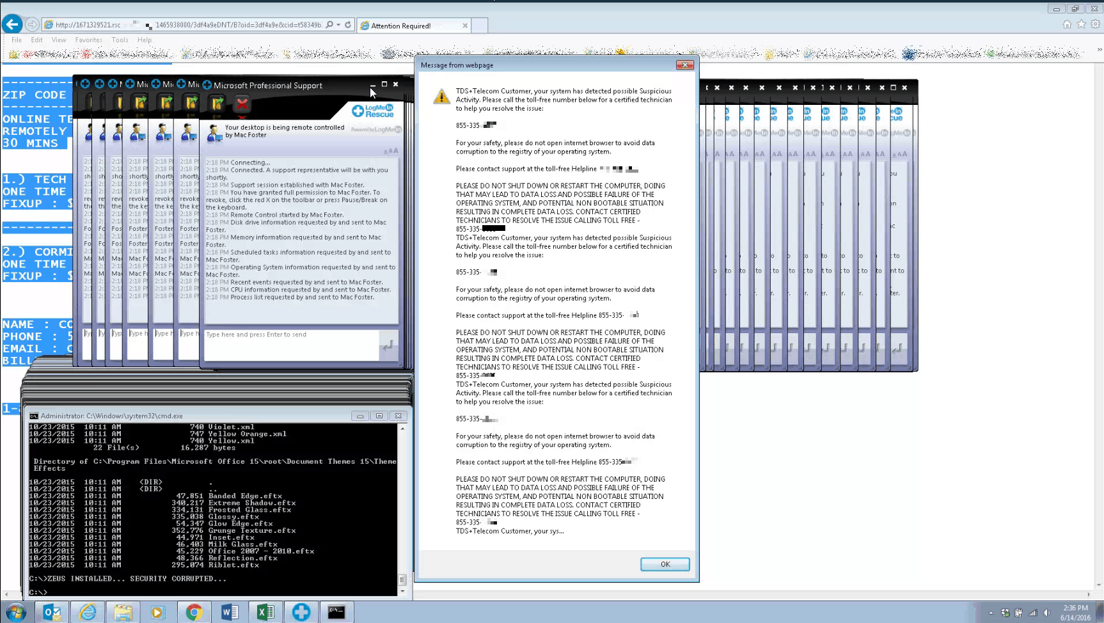Click the cmd window scroll up arrow
Image resolution: width=1104 pixels, height=623 pixels.
402,429
